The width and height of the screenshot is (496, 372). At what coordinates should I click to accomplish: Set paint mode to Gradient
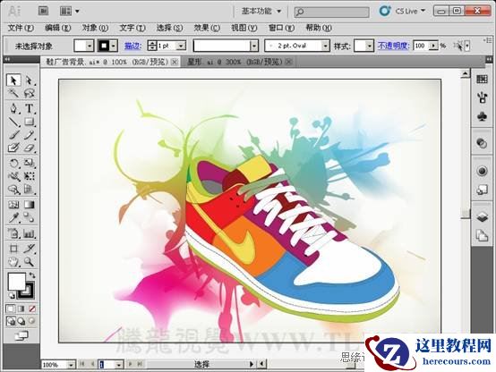pos(21,309)
